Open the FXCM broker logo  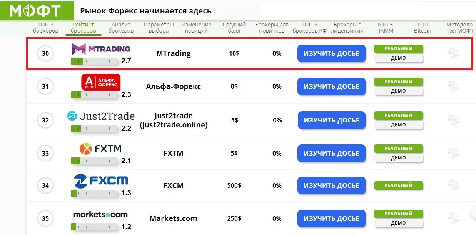[101, 181]
